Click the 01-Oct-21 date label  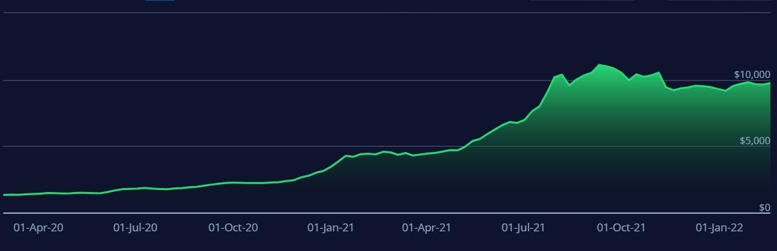[621, 228]
